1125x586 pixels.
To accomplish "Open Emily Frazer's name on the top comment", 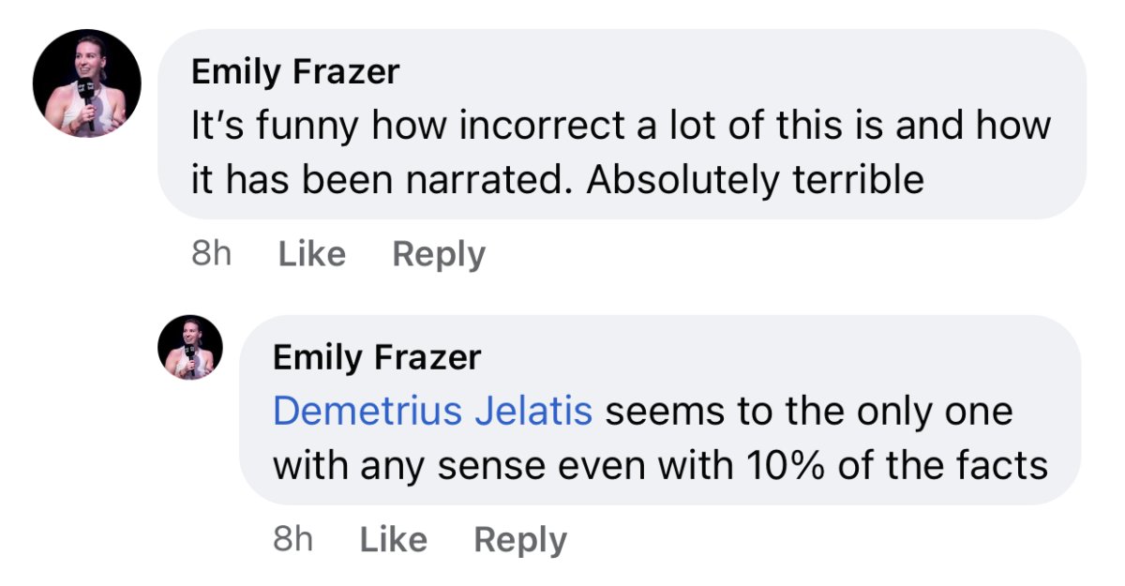I will tap(295, 72).
